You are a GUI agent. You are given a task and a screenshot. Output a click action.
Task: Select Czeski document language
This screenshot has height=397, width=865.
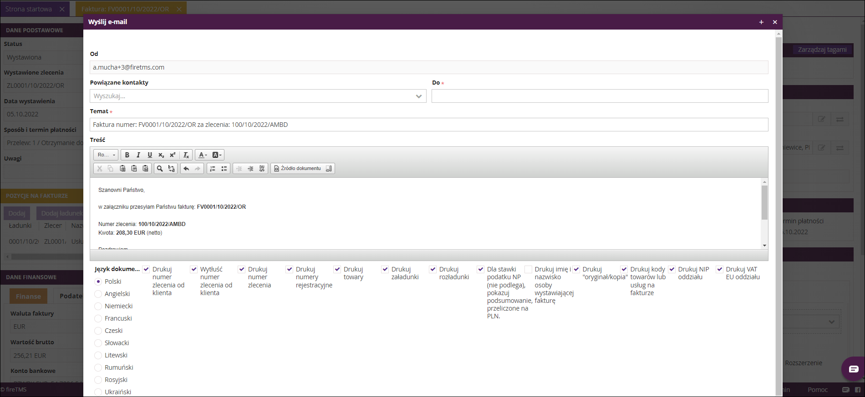[x=98, y=331]
